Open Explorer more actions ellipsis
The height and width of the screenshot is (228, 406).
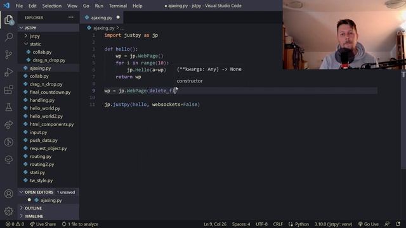tap(70, 17)
